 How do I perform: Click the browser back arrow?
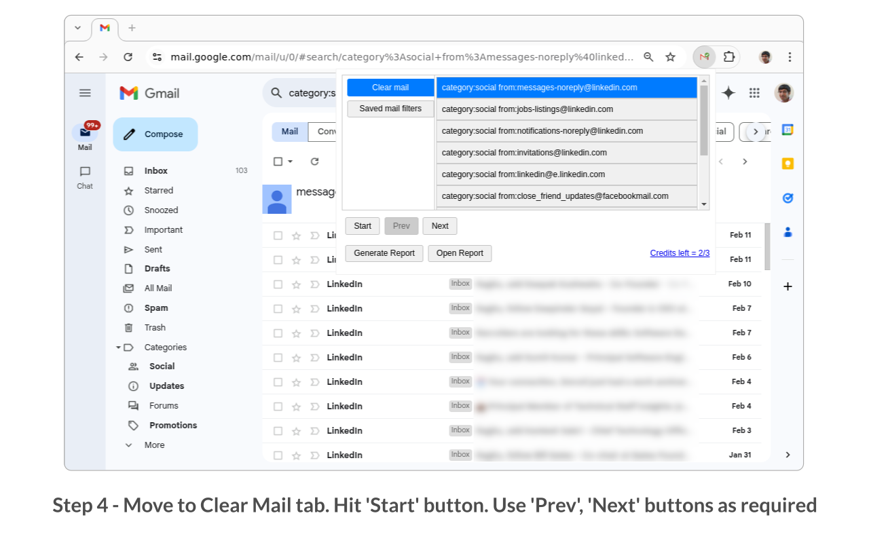click(x=79, y=57)
